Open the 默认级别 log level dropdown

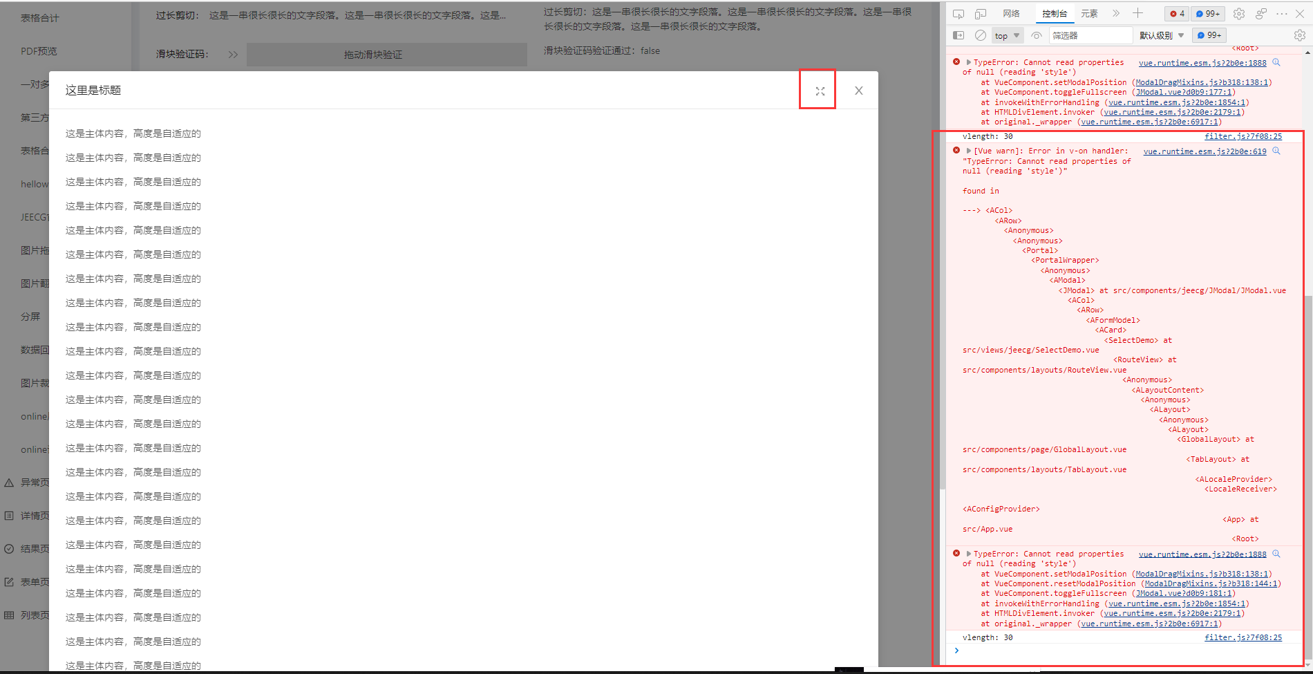1160,35
